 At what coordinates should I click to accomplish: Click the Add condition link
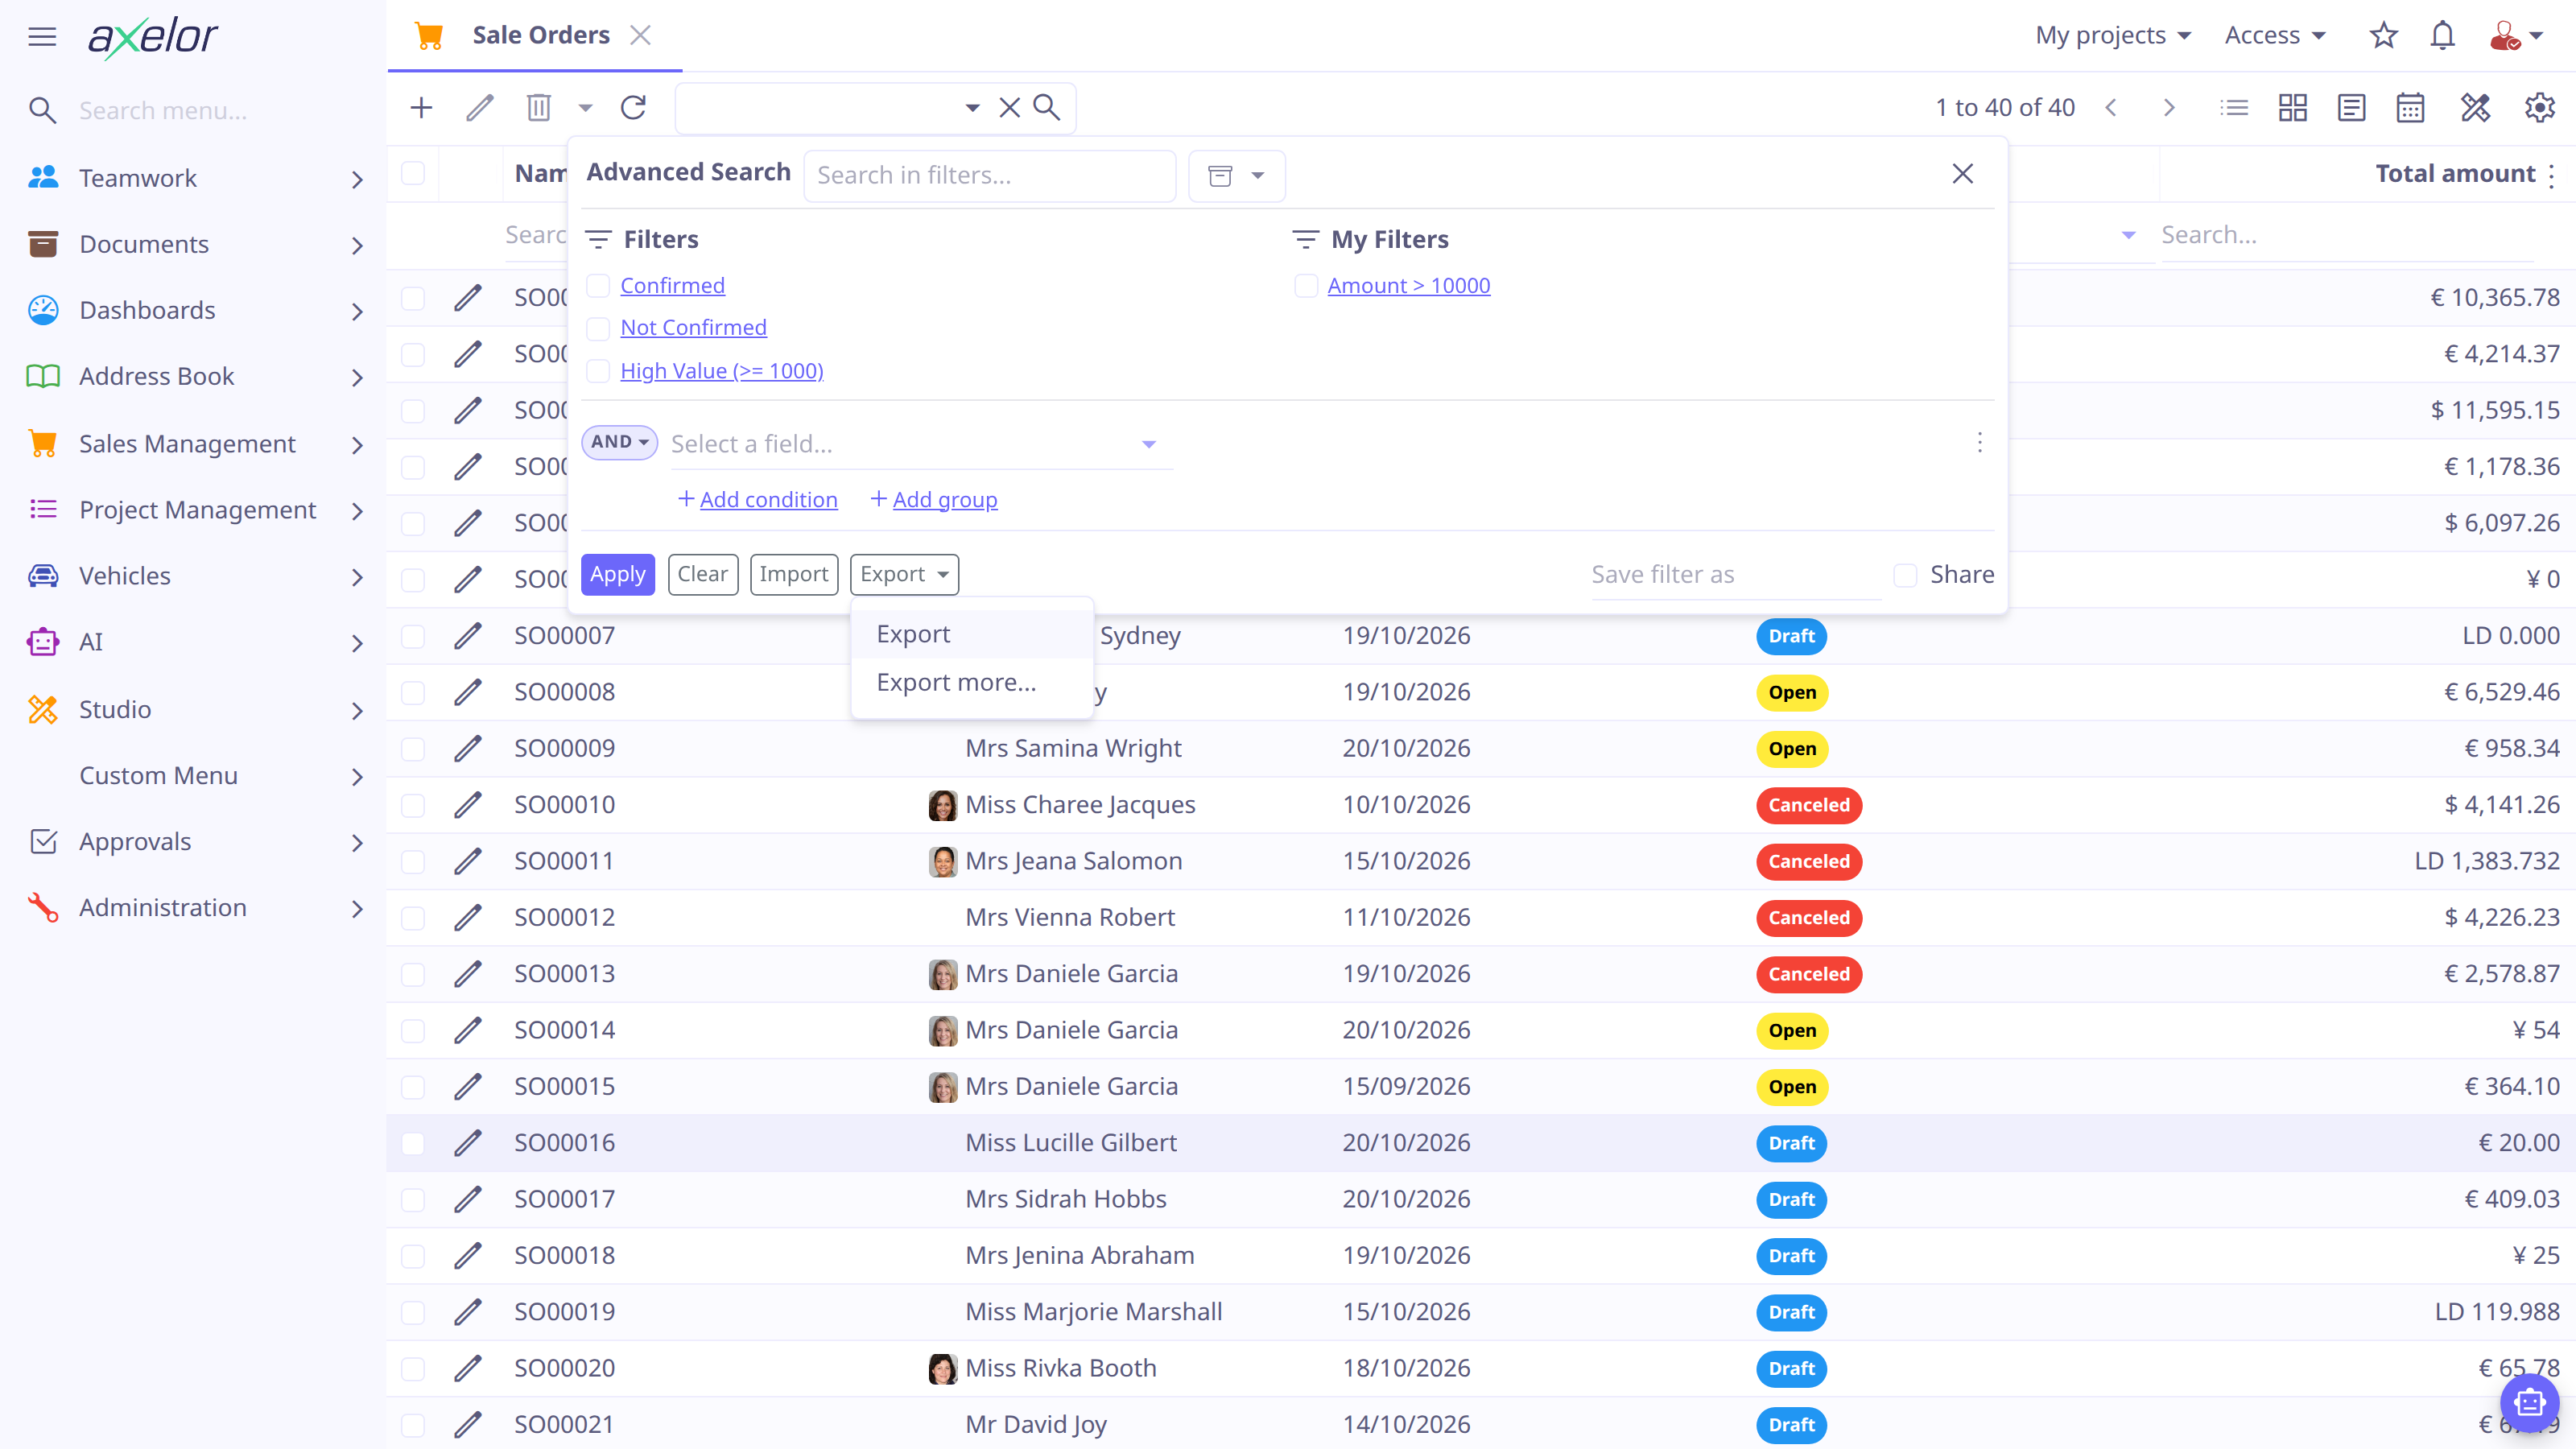coord(757,499)
